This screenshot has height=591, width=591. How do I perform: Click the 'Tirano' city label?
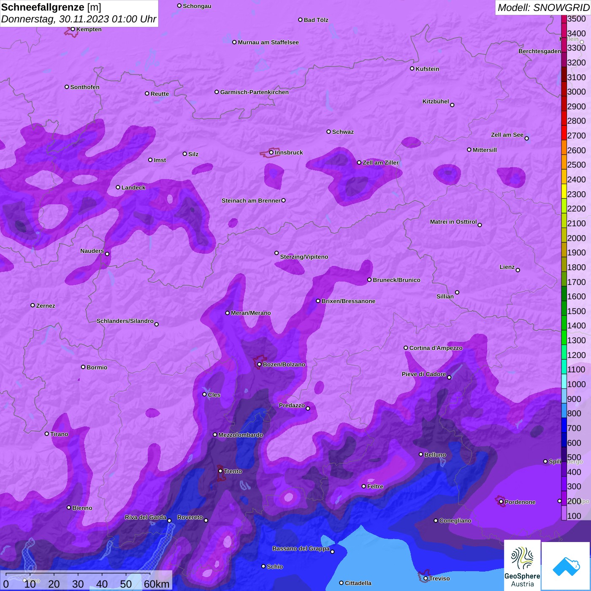59,434
